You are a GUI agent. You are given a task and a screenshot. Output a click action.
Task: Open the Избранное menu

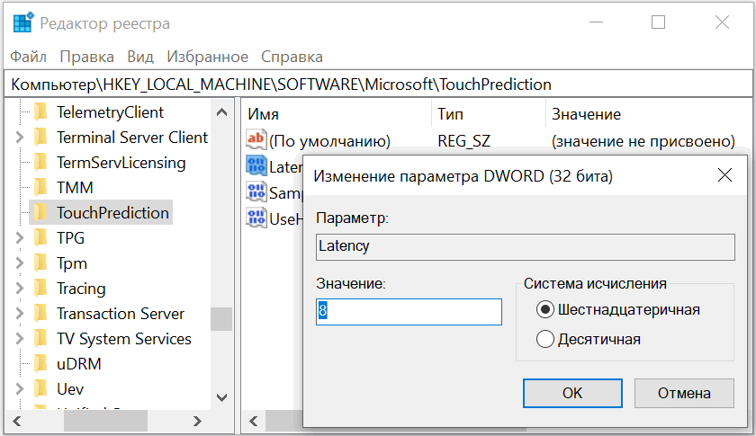click(x=207, y=57)
